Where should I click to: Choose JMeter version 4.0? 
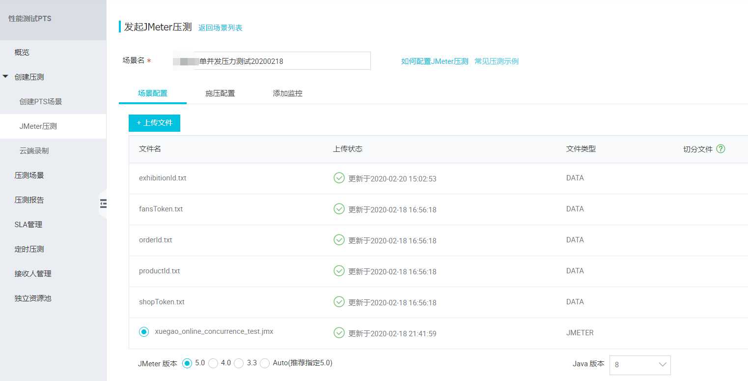213,363
